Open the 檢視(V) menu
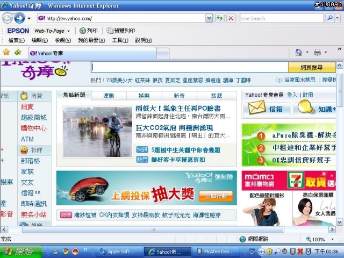Viewport: 344px width, 258px height. pos(63,40)
